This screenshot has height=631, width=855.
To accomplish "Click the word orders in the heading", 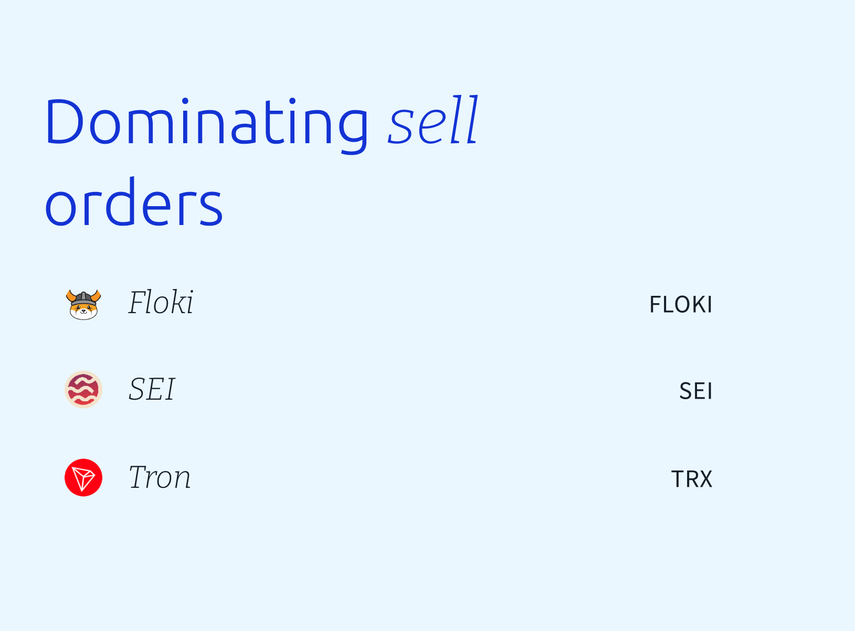I will pos(134,203).
